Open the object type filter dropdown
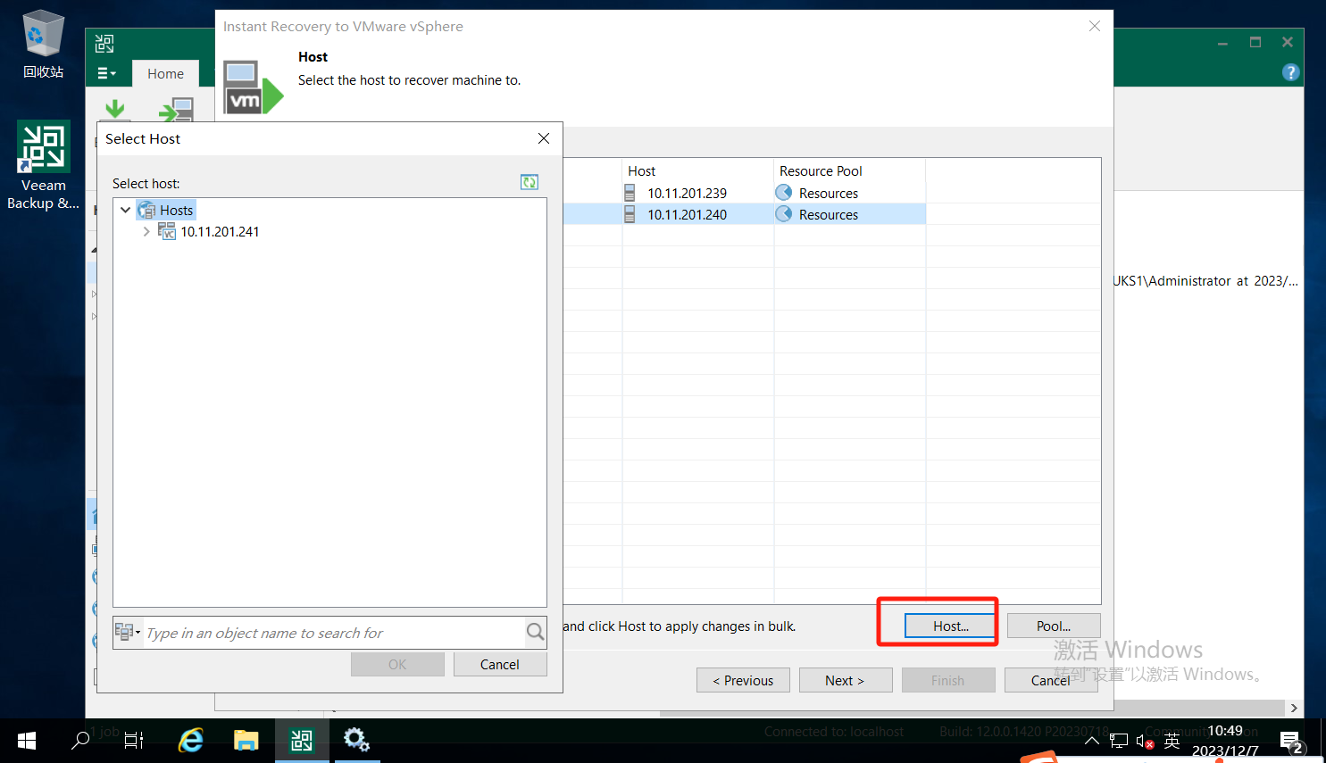The image size is (1326, 763). pyautogui.click(x=128, y=633)
